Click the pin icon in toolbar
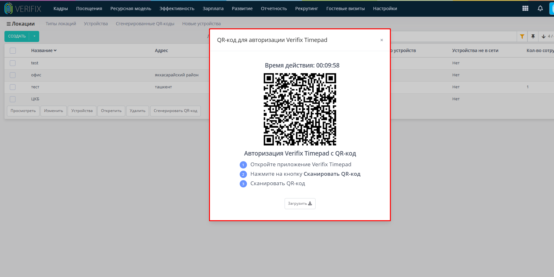 click(x=533, y=36)
